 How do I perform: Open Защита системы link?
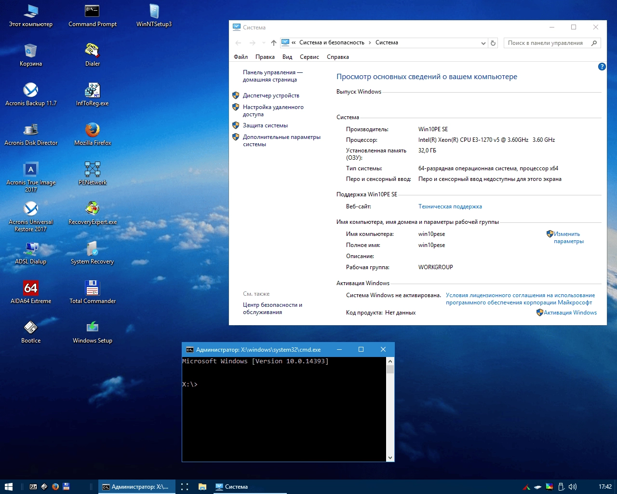pyautogui.click(x=265, y=125)
